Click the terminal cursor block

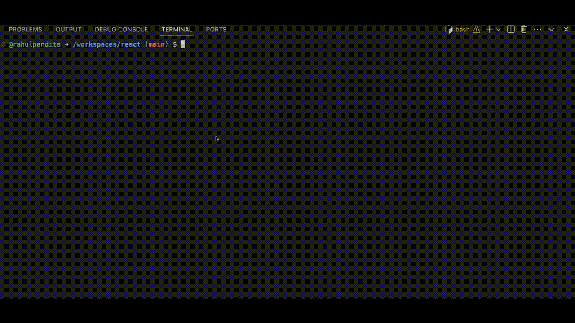click(183, 44)
